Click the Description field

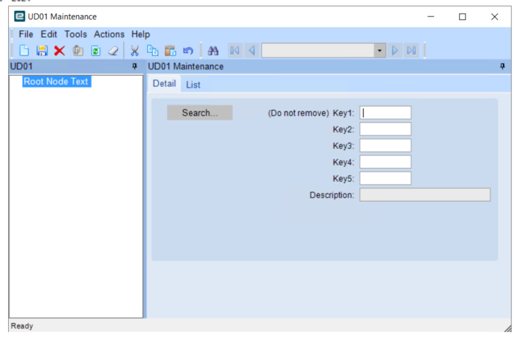point(425,195)
